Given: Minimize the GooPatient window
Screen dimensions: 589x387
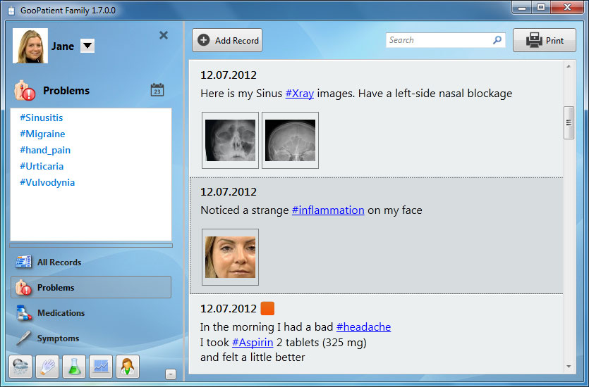Looking at the screenshot, I should pyautogui.click(x=522, y=7).
